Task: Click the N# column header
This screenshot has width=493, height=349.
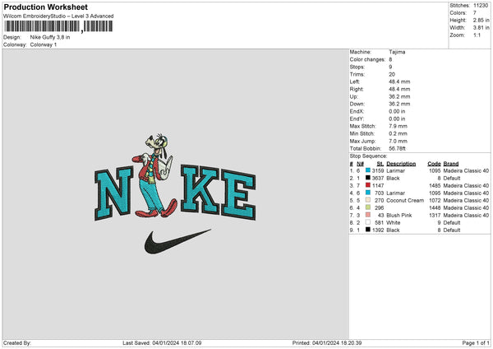Action: click(x=361, y=164)
